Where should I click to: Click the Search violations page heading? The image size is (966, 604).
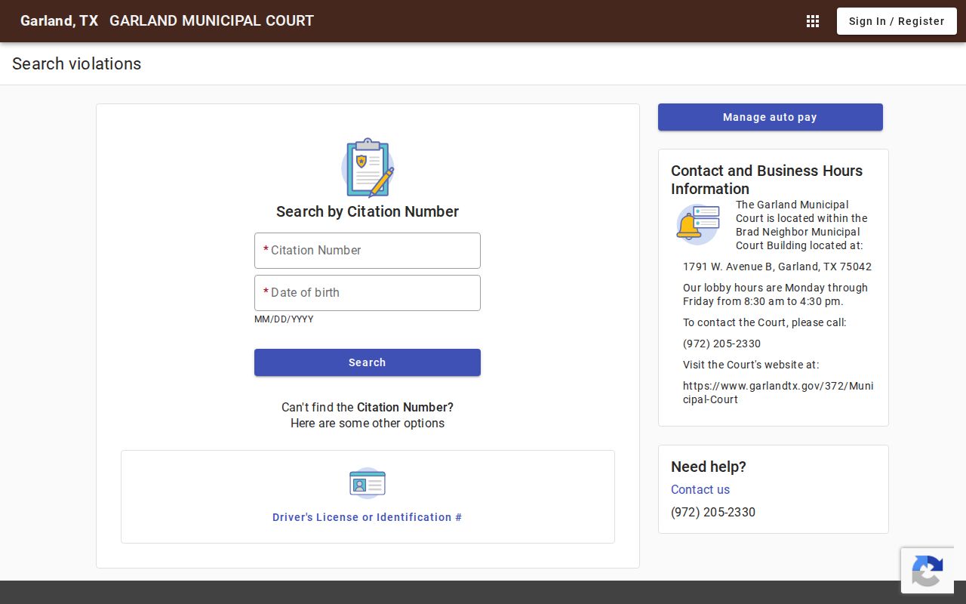[76, 63]
